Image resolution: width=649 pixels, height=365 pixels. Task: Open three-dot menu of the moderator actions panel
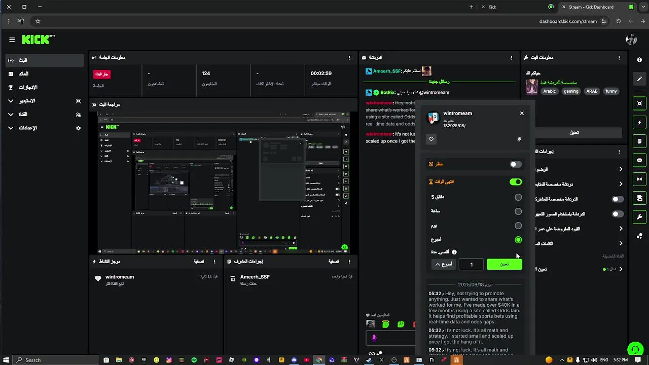pyautogui.click(x=349, y=262)
